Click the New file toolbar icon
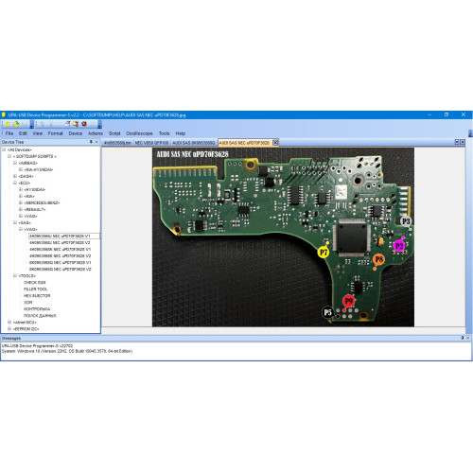 tap(8, 124)
